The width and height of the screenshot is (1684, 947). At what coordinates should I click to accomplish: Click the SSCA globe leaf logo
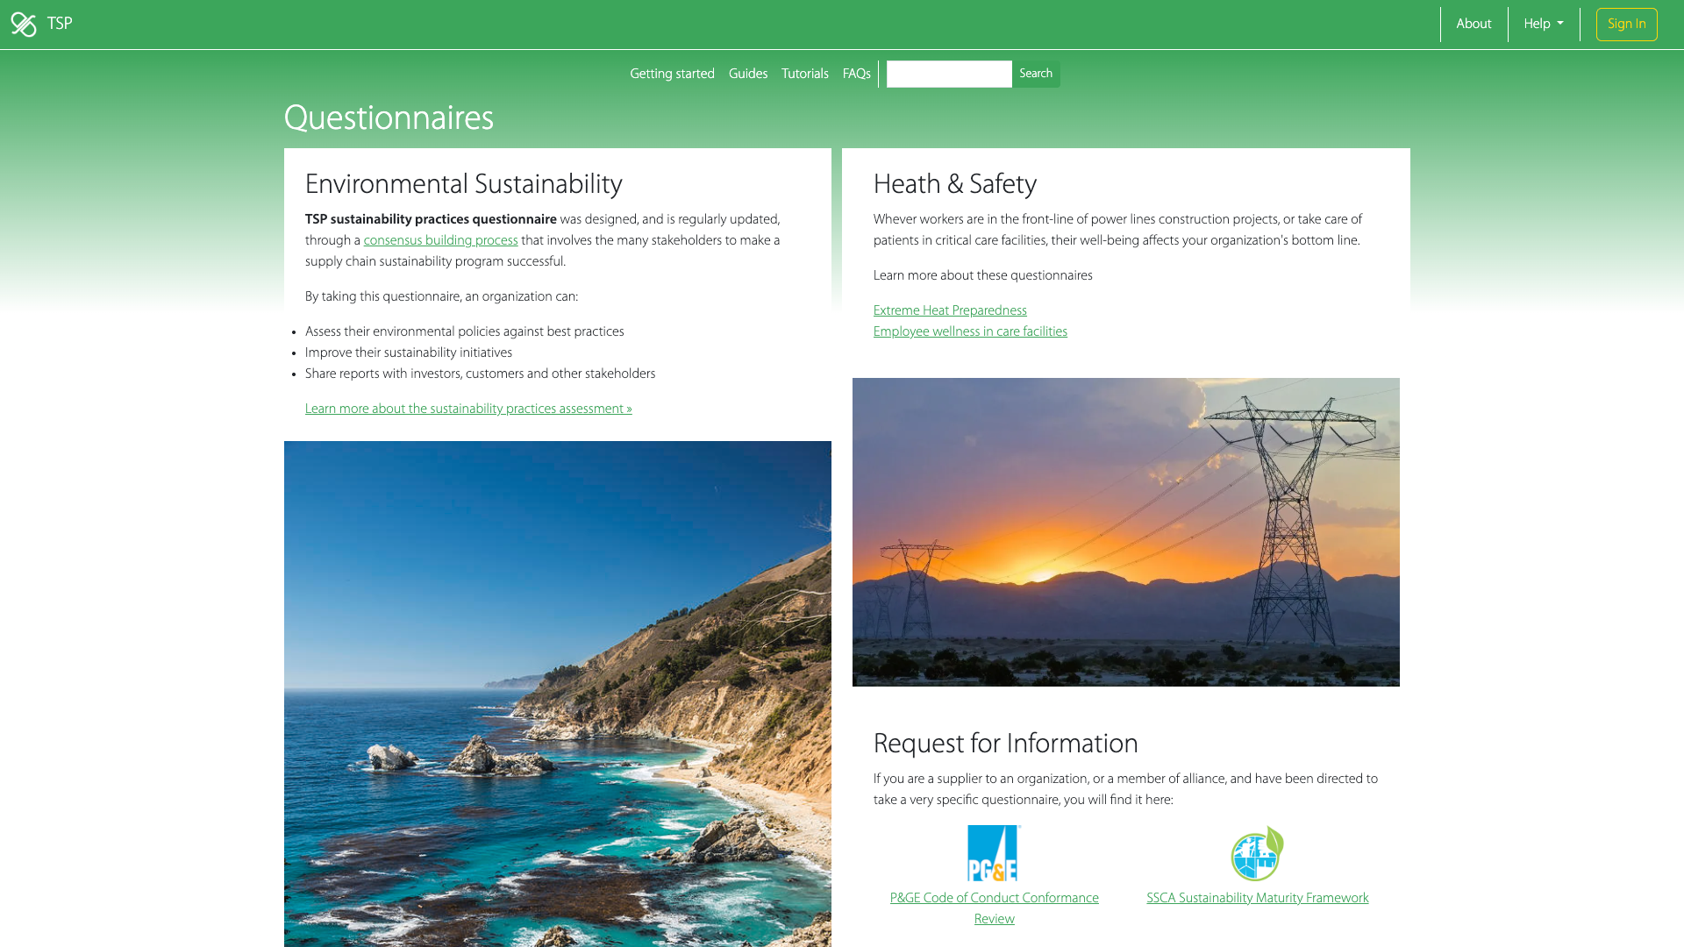(1257, 853)
